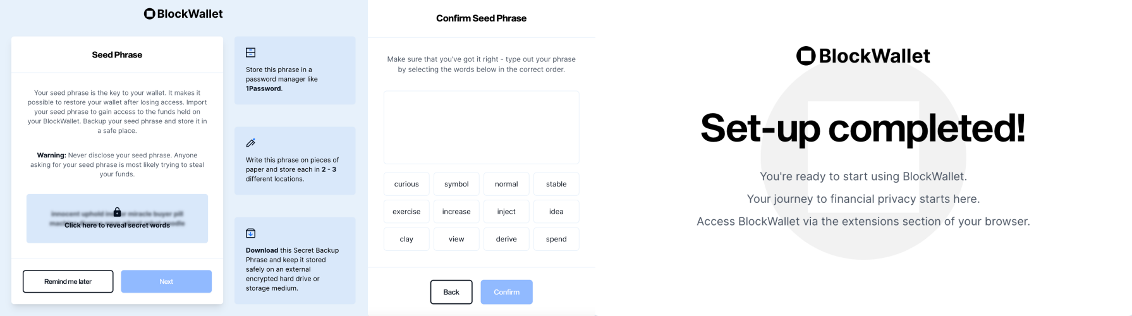
Task: Select the seed word "symbol"
Action: (456, 184)
